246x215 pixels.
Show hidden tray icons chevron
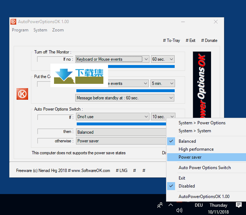(171, 205)
